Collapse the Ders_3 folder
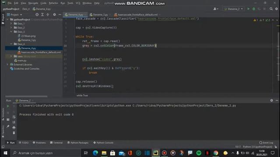280x157 pixels. (11, 32)
